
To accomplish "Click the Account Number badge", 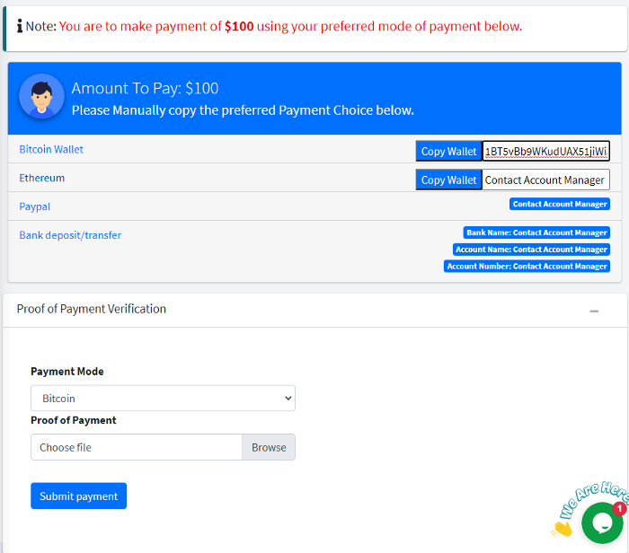I will tap(527, 266).
